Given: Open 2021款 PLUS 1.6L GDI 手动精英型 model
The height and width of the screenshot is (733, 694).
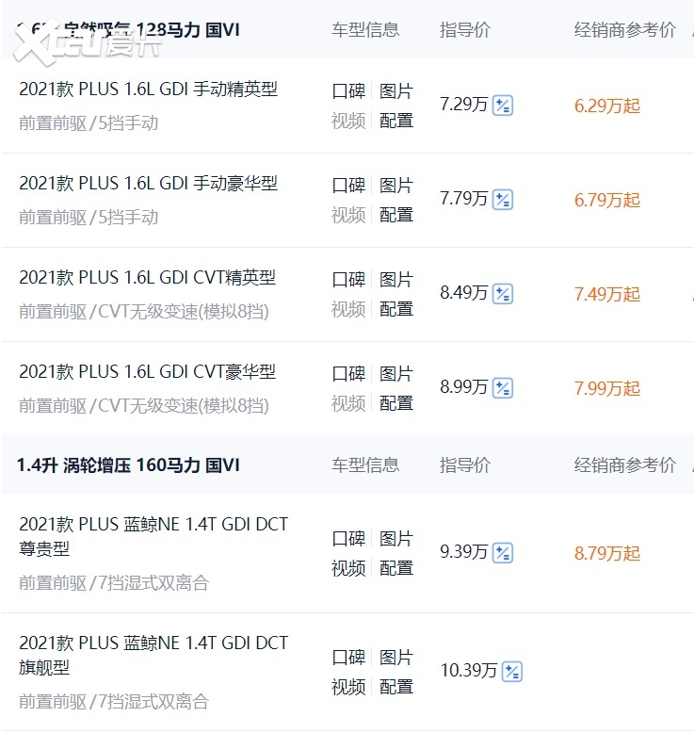Looking at the screenshot, I should [x=148, y=90].
